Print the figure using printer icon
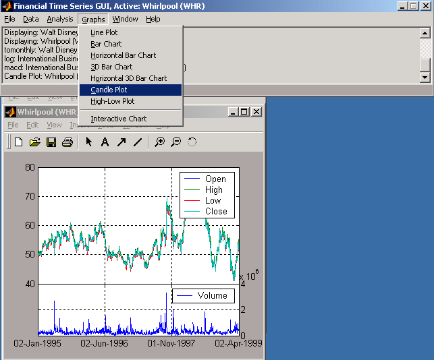The width and height of the screenshot is (434, 360). click(x=67, y=142)
